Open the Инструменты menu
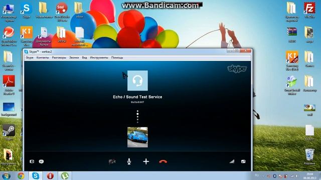321x180 pixels. 99,57
